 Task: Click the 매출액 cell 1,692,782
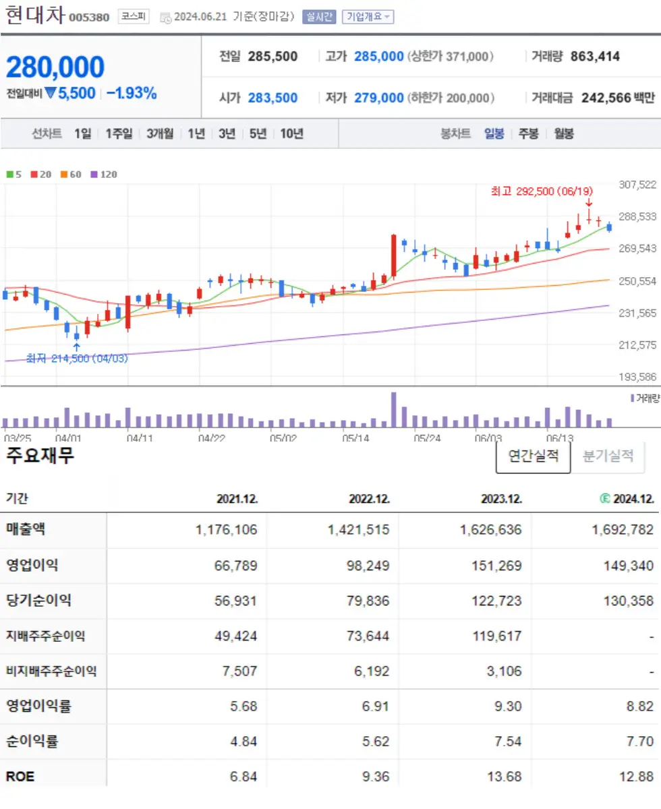click(x=623, y=530)
